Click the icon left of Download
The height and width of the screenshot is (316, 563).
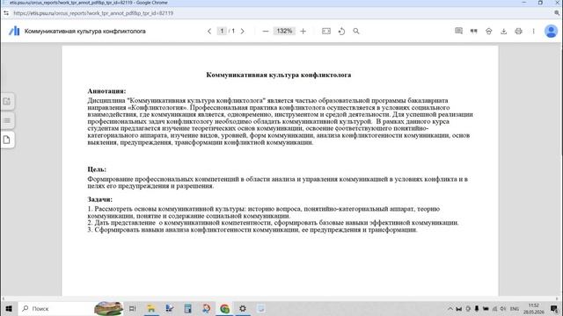(489, 32)
